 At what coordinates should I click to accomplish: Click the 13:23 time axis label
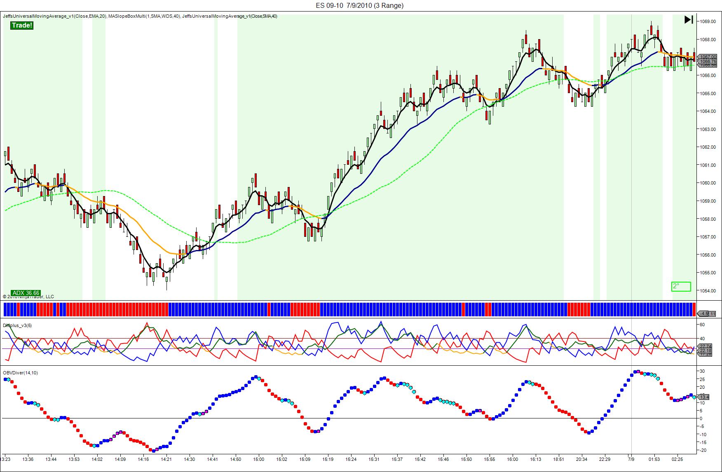coord(5,459)
